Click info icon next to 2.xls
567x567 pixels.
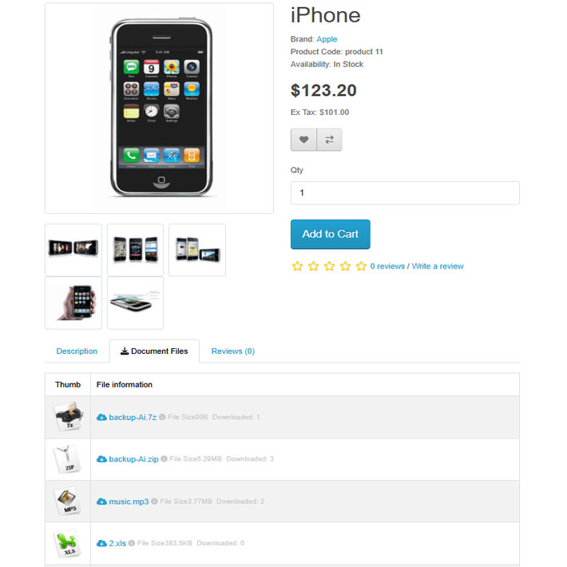(132, 543)
